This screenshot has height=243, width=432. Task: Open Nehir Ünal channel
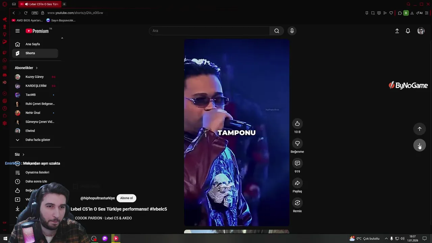[35, 113]
